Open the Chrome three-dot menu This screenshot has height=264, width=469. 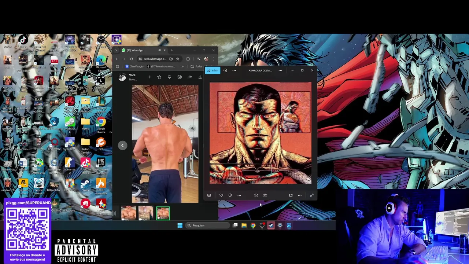click(x=214, y=59)
